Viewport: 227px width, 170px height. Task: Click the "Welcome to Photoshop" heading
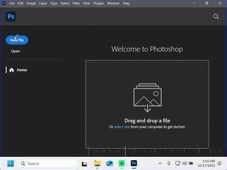[x=147, y=49]
